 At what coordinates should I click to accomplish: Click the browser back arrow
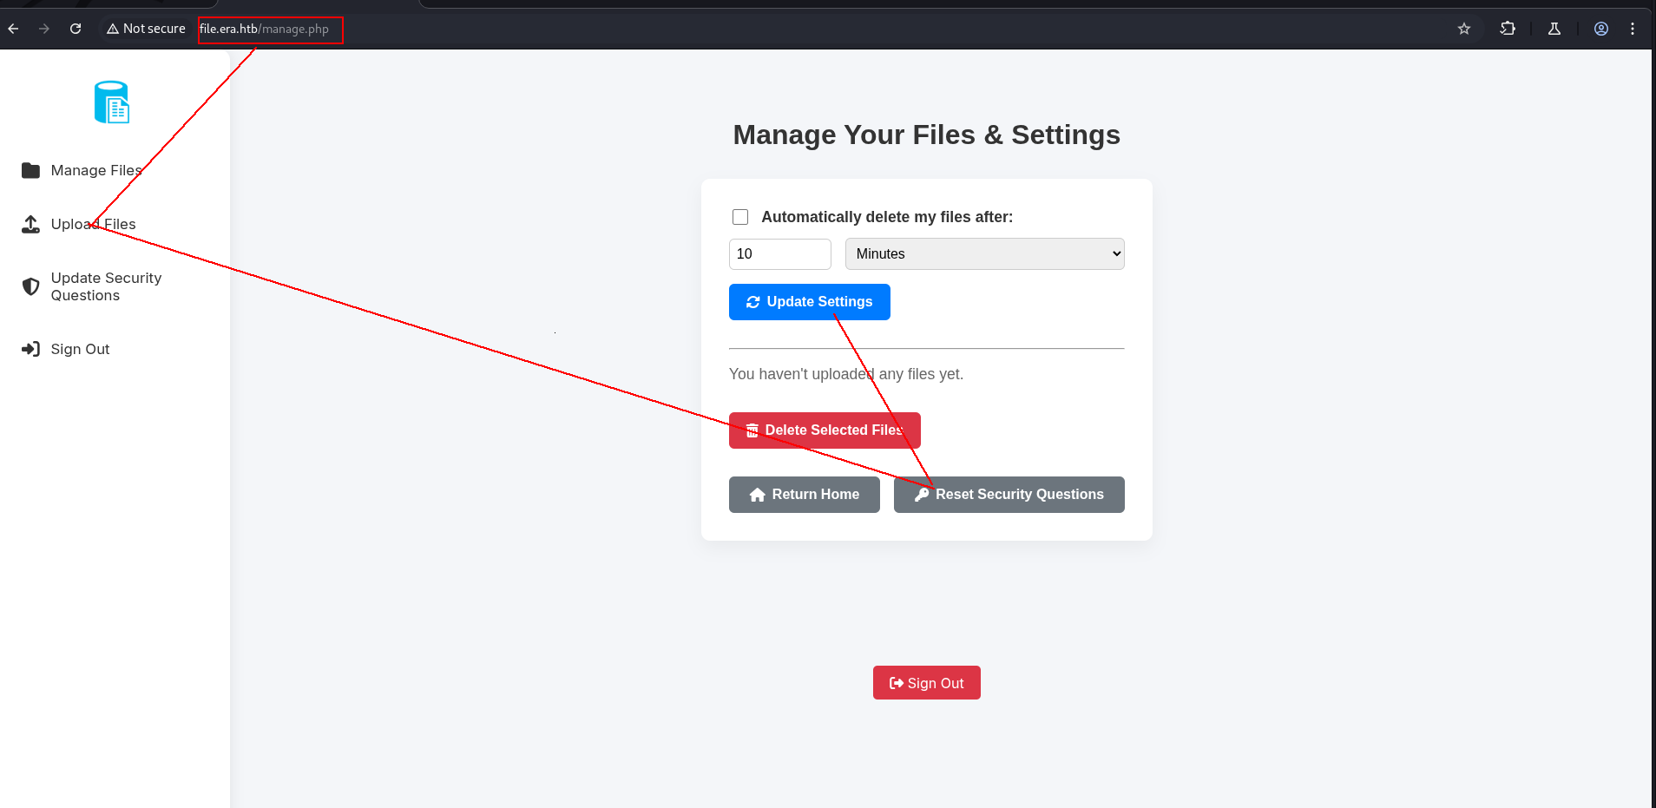tap(13, 29)
